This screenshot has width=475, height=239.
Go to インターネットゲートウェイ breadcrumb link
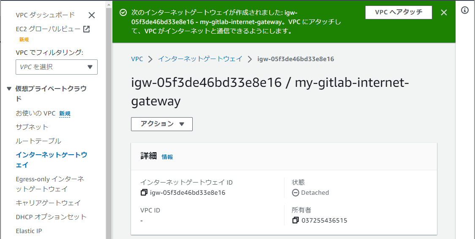(200, 59)
